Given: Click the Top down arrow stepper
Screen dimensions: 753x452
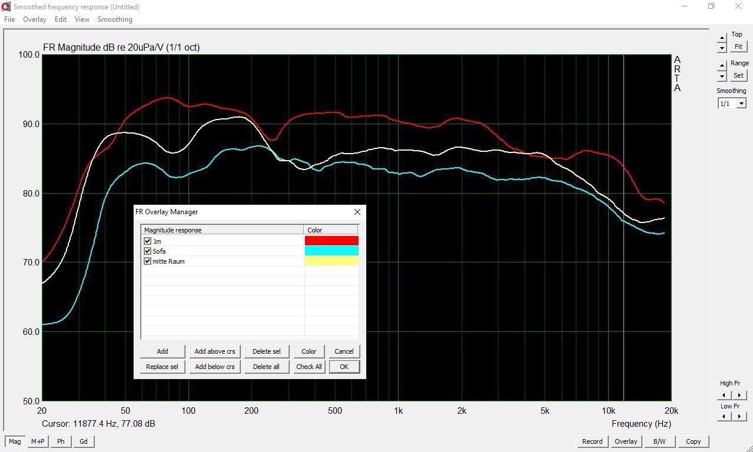Looking at the screenshot, I should tap(722, 48).
